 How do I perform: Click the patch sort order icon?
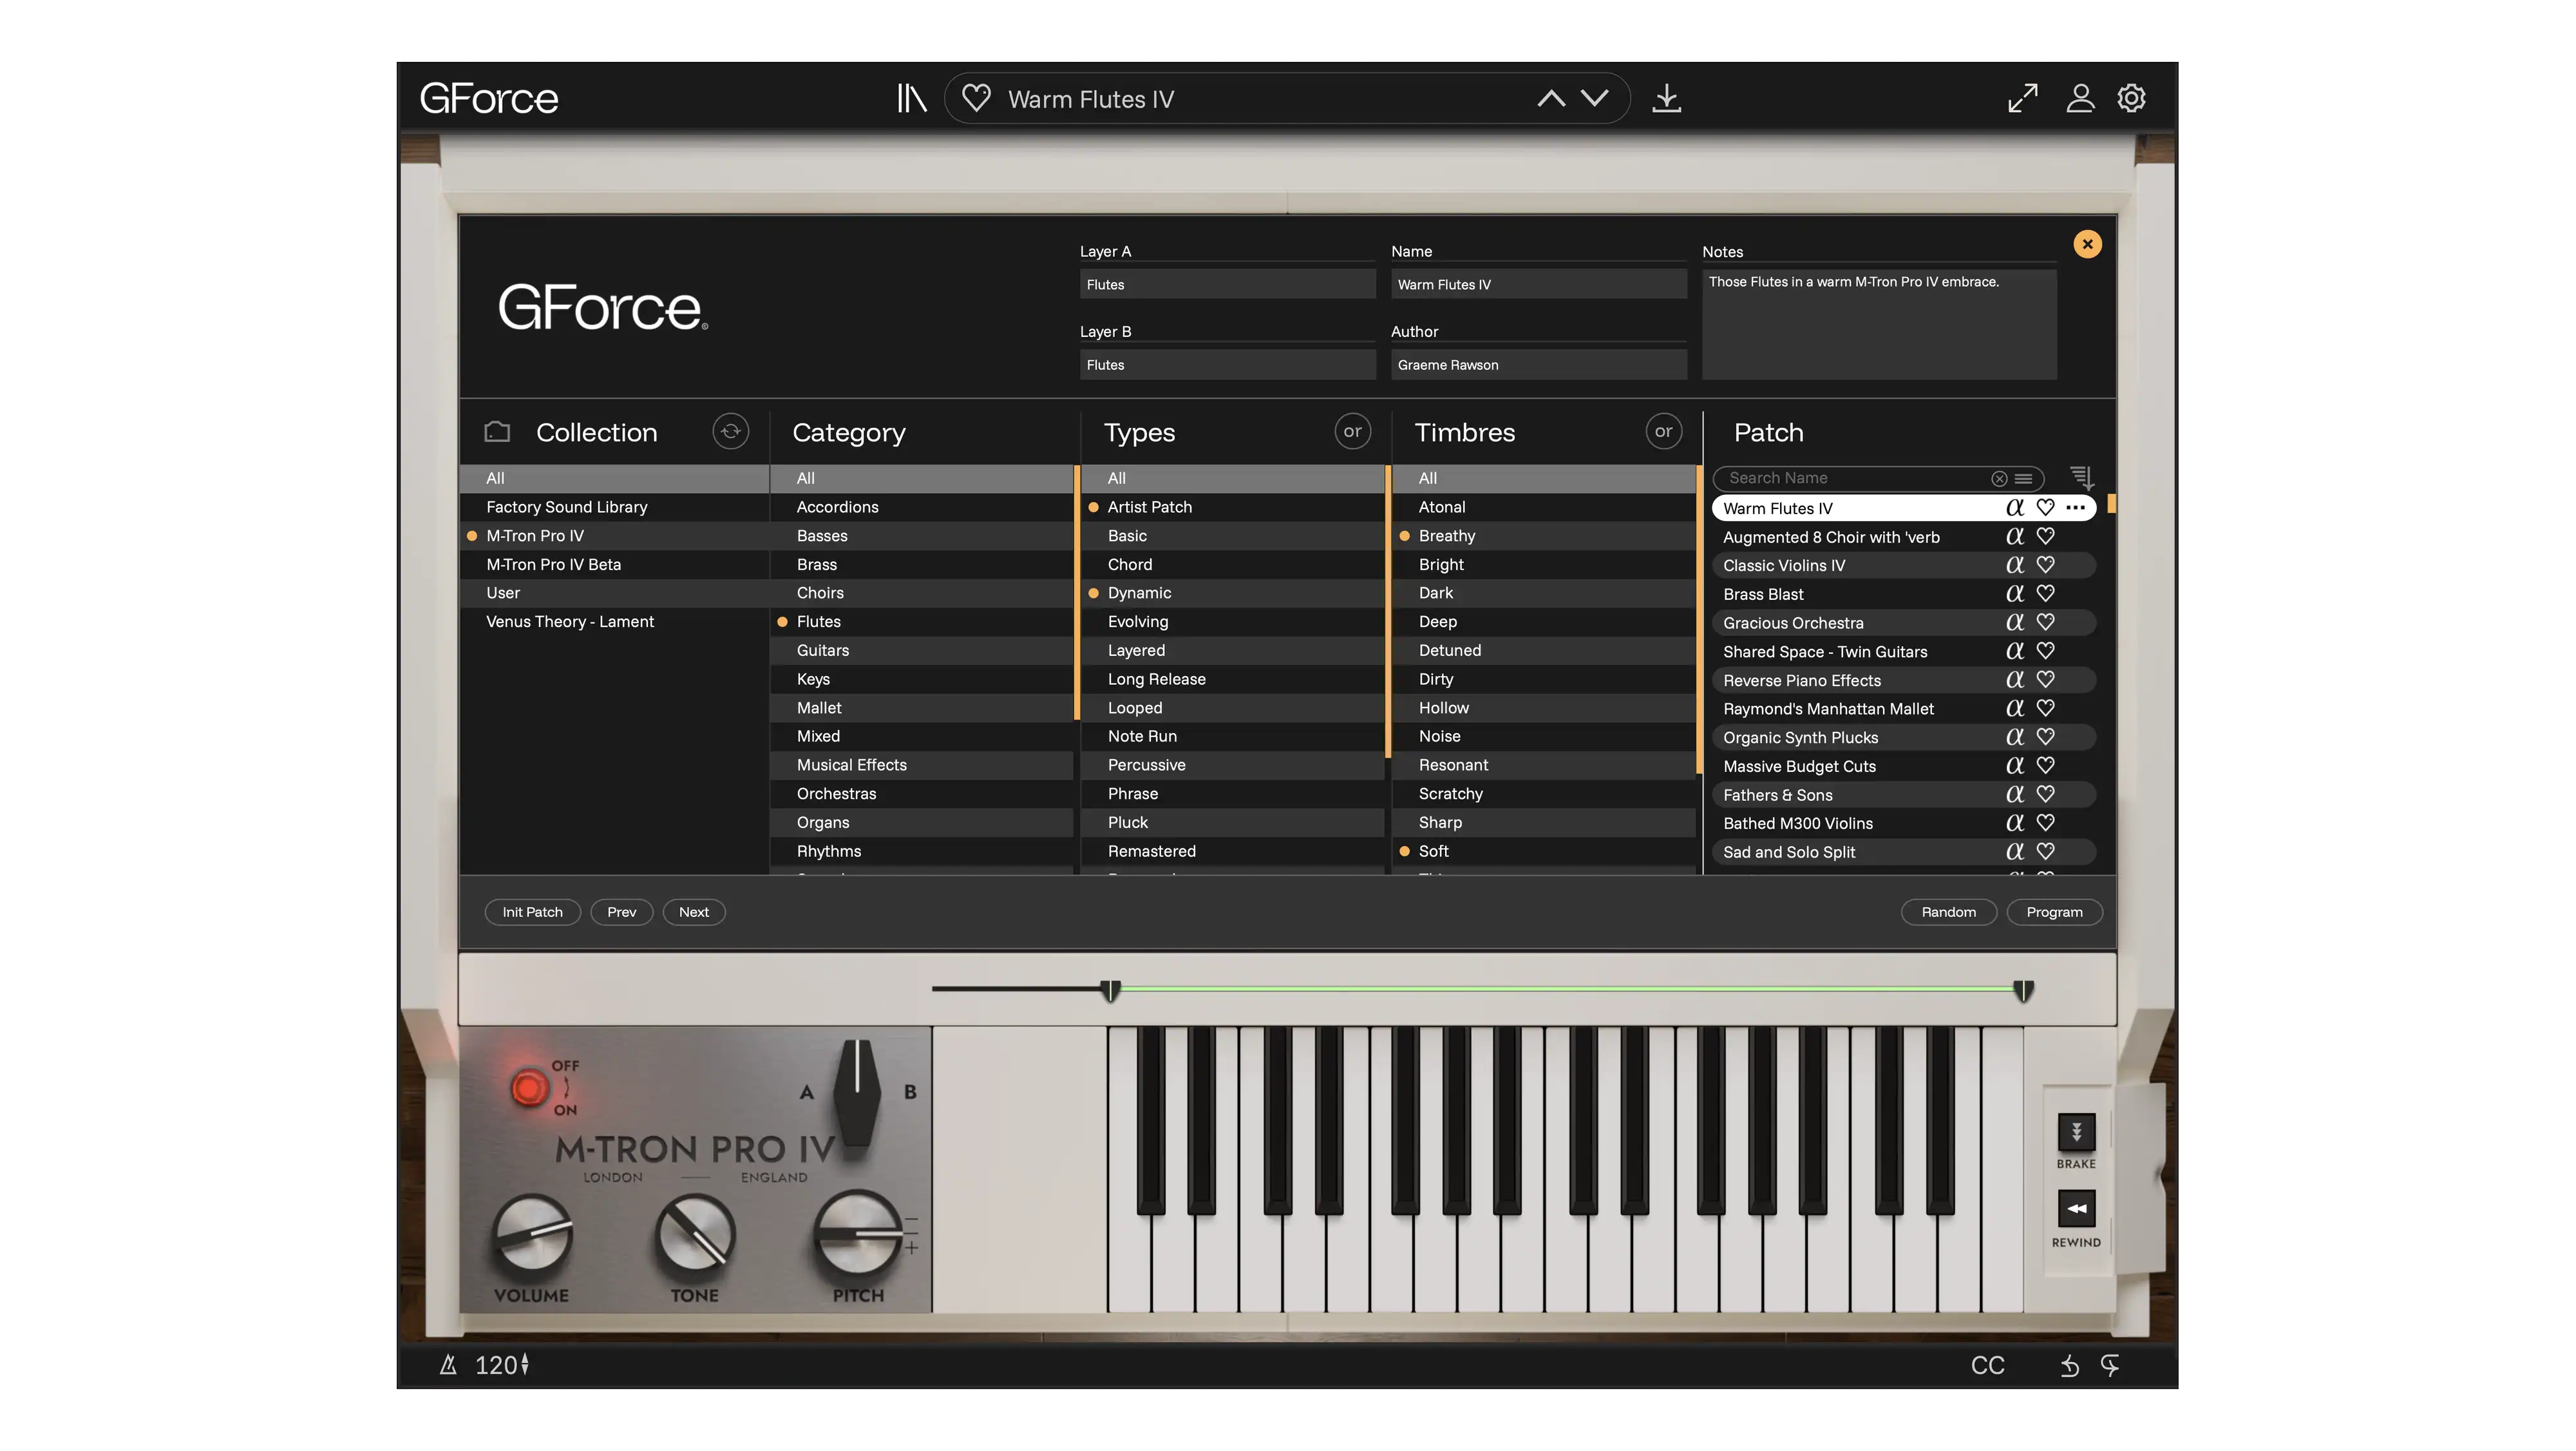(2082, 477)
